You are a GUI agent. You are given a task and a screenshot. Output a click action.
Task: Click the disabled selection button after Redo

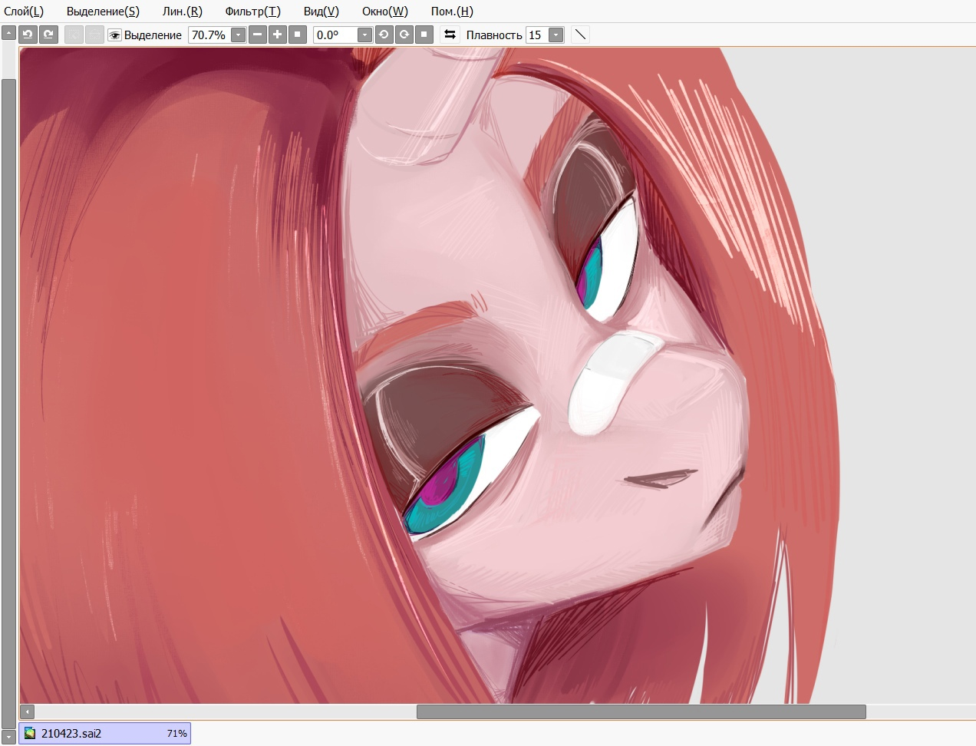(x=74, y=35)
